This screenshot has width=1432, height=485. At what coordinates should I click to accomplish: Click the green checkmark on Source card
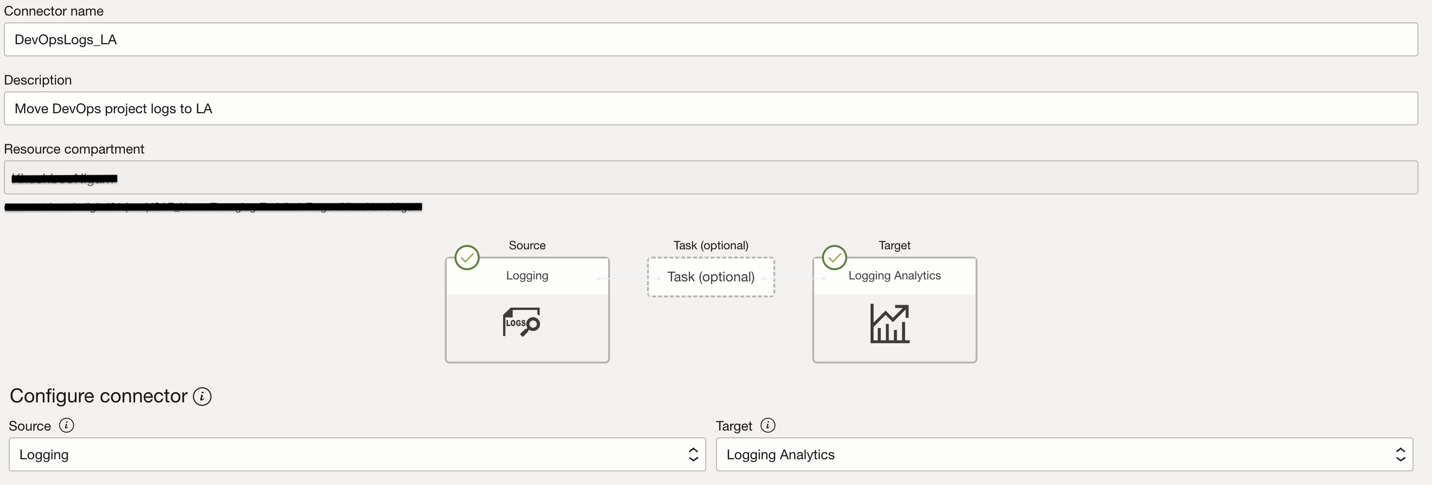point(467,258)
